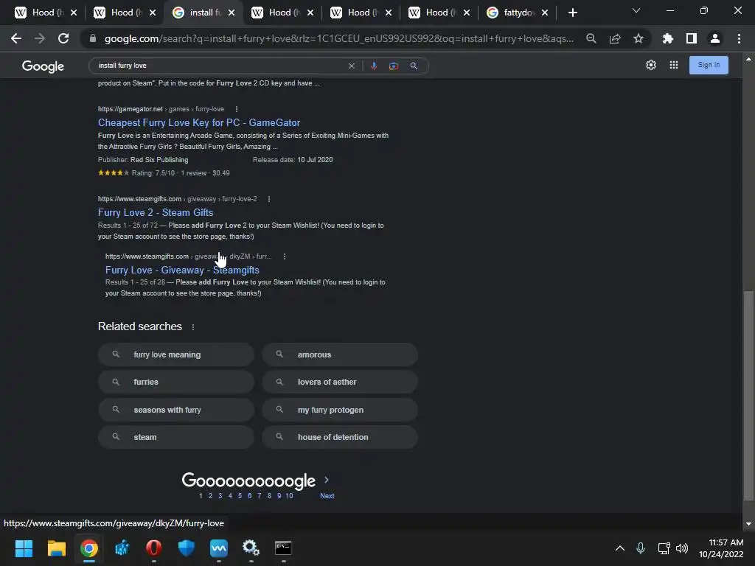Share this page from the address bar
This screenshot has width=755, height=566.
[x=614, y=38]
